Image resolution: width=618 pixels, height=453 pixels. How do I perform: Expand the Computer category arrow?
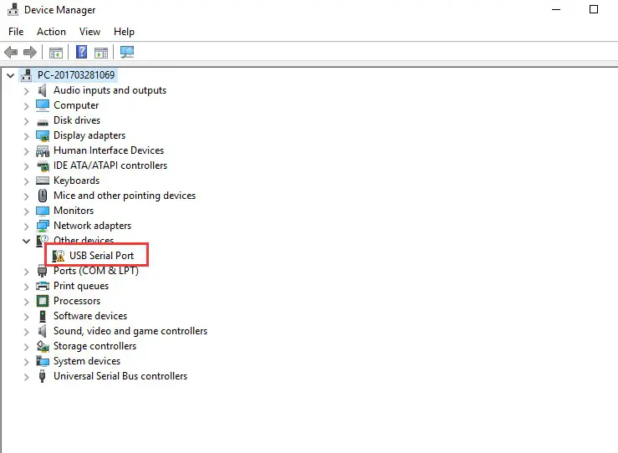27,106
